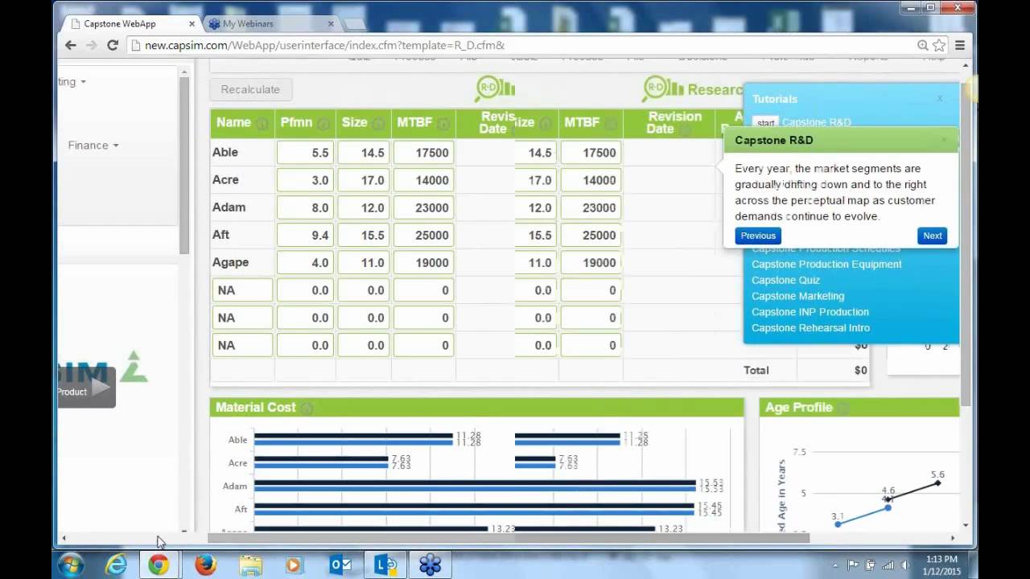Click the Total label in table
Screen dimensions: 1030x579
coord(756,371)
